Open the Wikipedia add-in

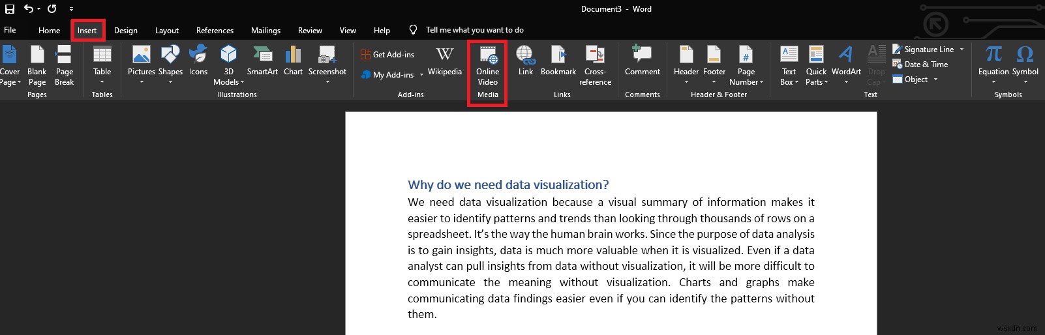[x=445, y=61]
